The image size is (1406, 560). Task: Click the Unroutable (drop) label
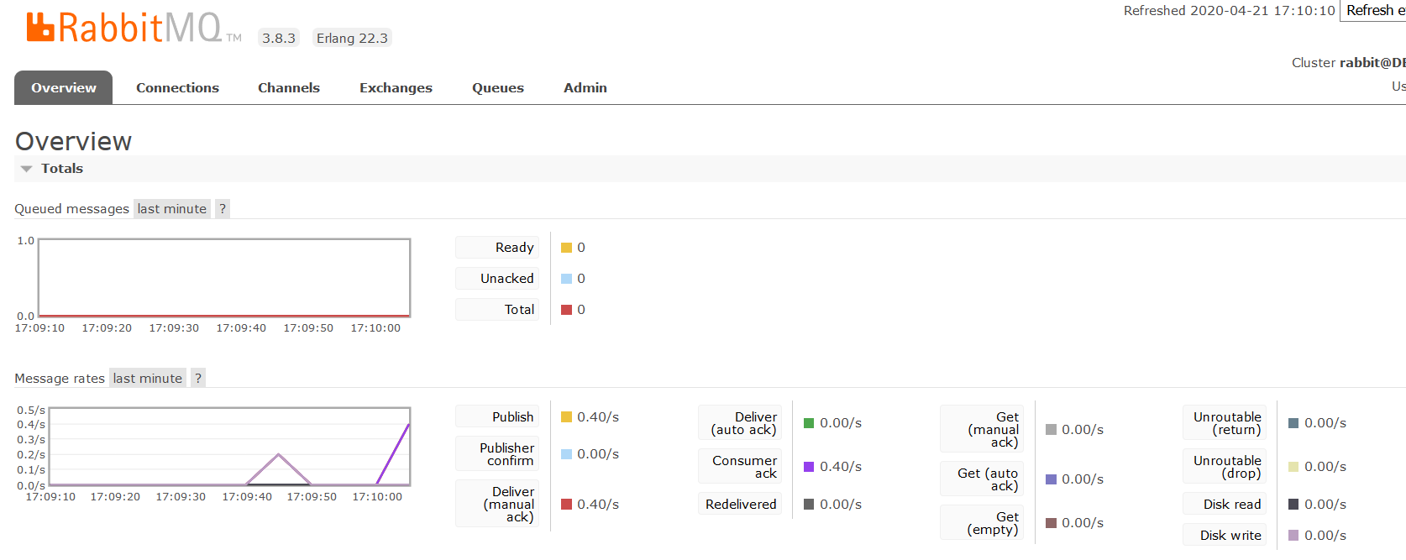(x=1225, y=467)
